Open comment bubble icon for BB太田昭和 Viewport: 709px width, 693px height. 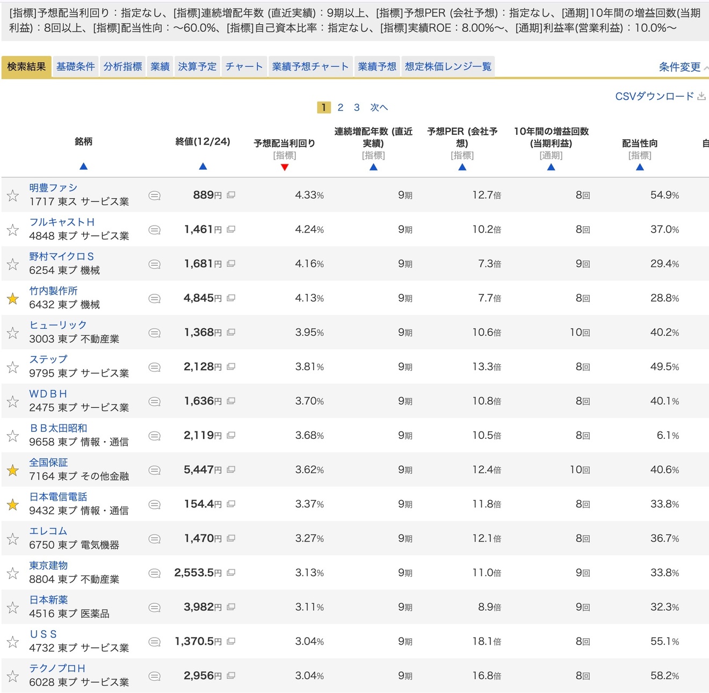tap(155, 436)
